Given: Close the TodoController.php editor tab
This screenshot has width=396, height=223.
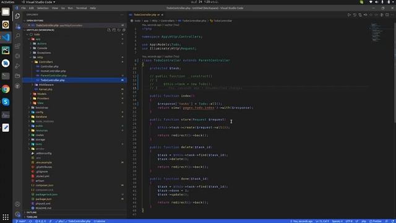Looking at the screenshot, I should tap(162, 15).
